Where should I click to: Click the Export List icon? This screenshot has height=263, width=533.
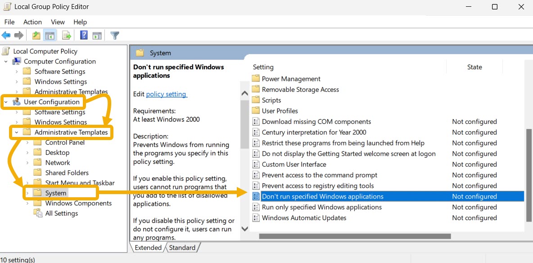pos(67,35)
